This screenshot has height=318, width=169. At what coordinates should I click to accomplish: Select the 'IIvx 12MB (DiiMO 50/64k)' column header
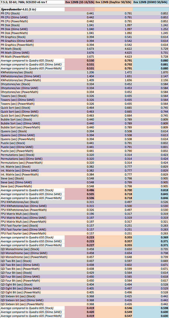point(150,2)
